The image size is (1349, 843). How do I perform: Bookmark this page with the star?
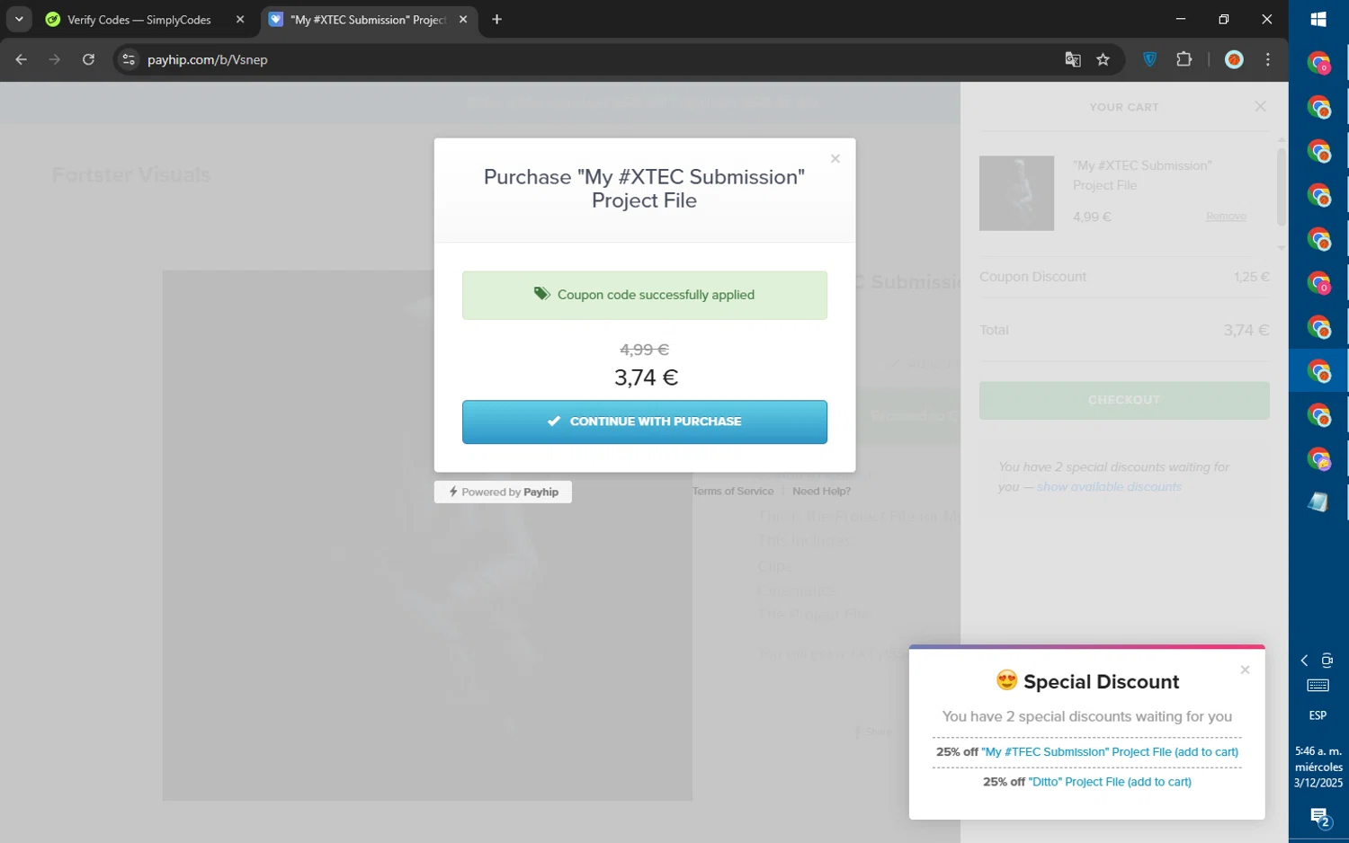pyautogui.click(x=1103, y=59)
